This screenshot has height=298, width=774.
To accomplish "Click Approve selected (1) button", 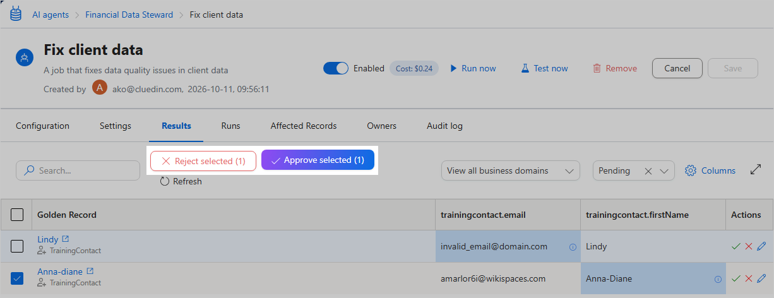I will tap(318, 160).
